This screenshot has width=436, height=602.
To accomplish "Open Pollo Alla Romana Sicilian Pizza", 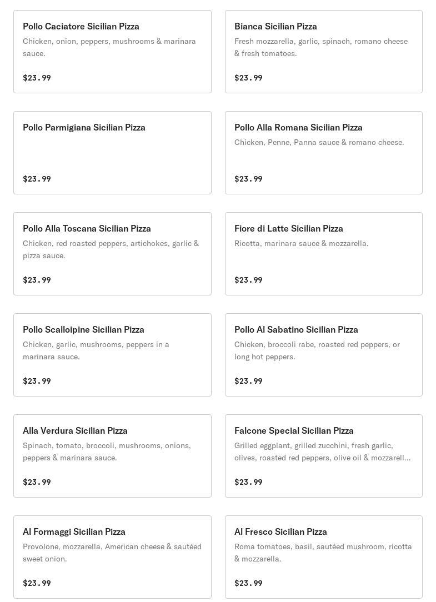I will click(298, 128).
